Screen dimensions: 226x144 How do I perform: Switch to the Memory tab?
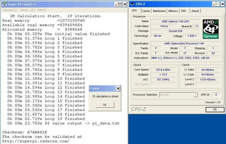pos(173,11)
